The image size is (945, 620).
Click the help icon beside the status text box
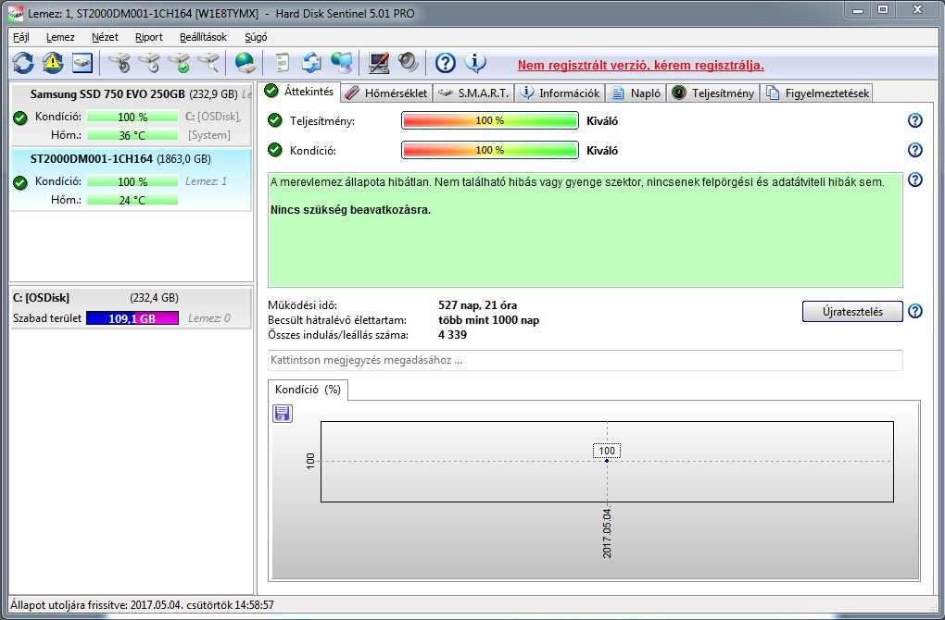pos(914,180)
